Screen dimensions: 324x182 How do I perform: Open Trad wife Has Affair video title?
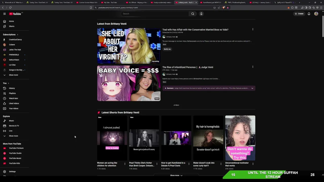tap(195, 30)
